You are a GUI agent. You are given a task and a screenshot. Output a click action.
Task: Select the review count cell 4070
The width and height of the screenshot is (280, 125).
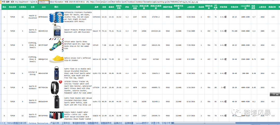tap(135, 87)
